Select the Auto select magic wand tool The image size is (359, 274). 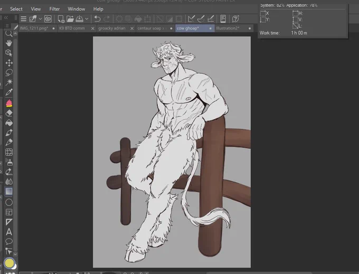pos(8,82)
